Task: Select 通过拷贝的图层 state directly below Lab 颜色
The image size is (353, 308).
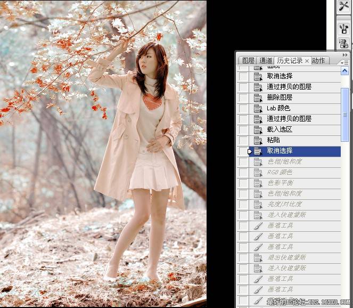Action: 294,119
